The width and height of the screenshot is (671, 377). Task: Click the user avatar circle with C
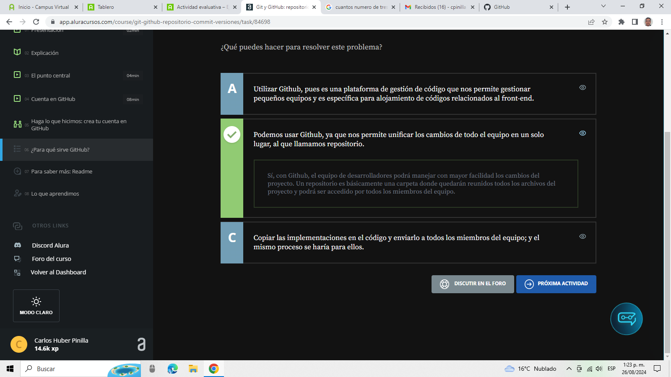[19, 344]
